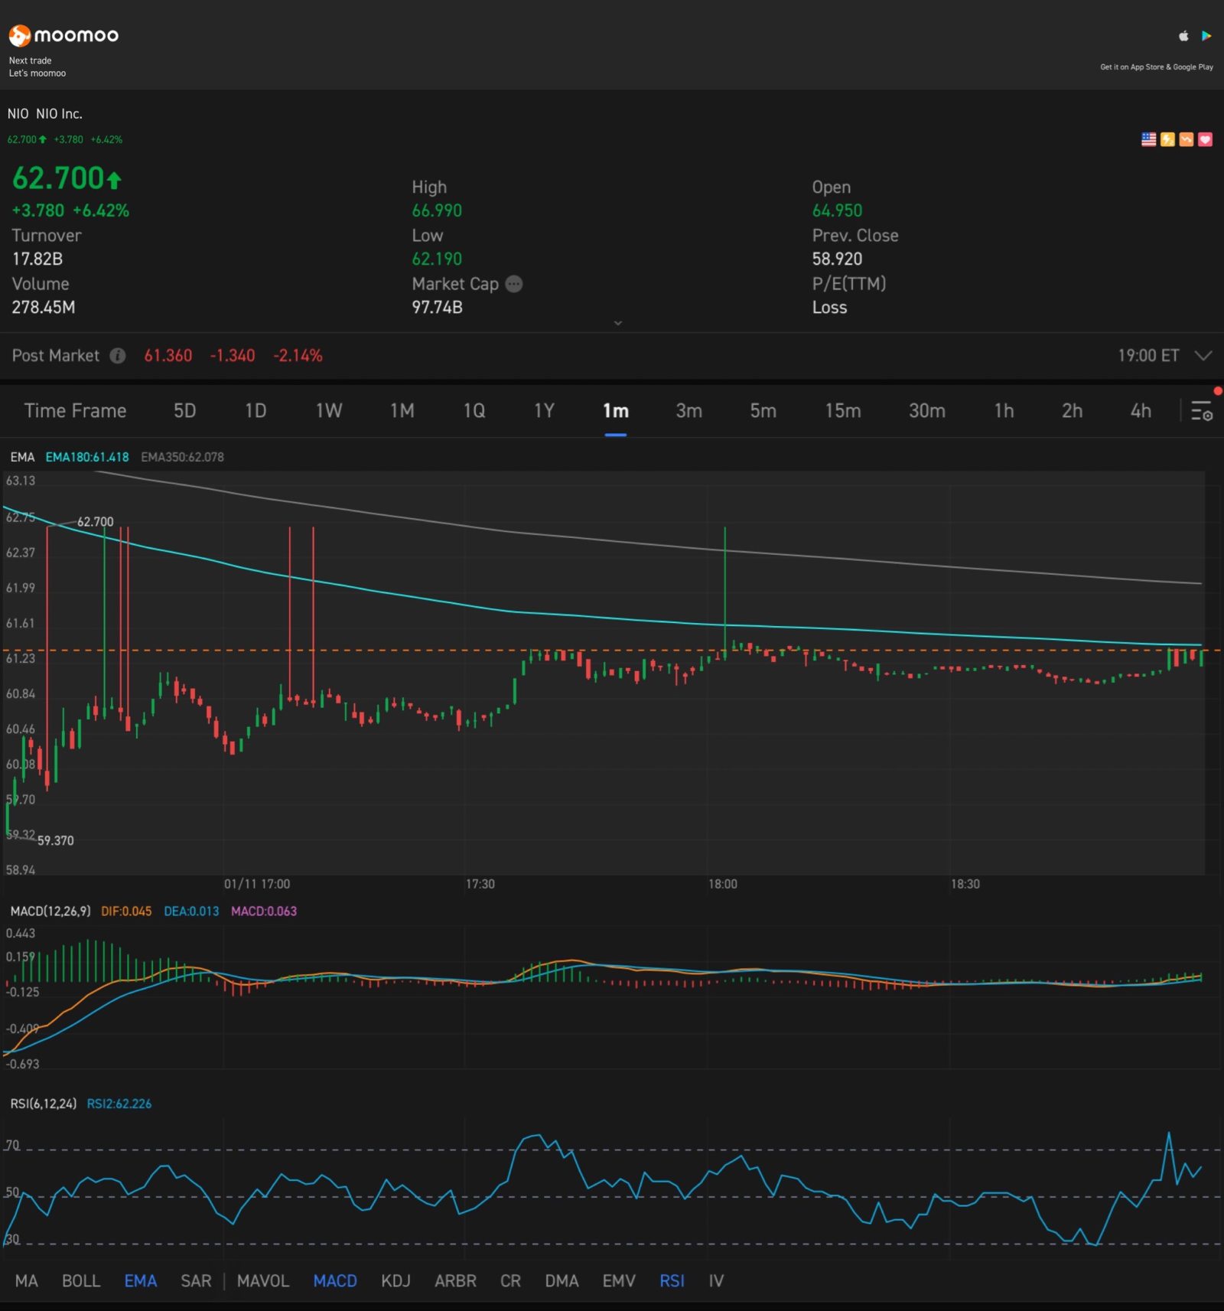
Task: Select the 1m minute chart tab
Action: (616, 411)
